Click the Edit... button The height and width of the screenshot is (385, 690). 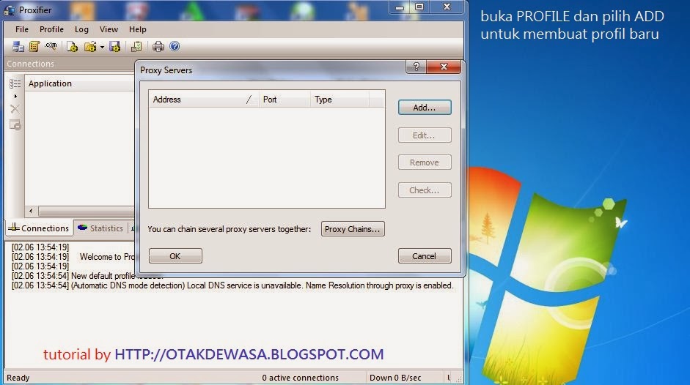click(425, 135)
